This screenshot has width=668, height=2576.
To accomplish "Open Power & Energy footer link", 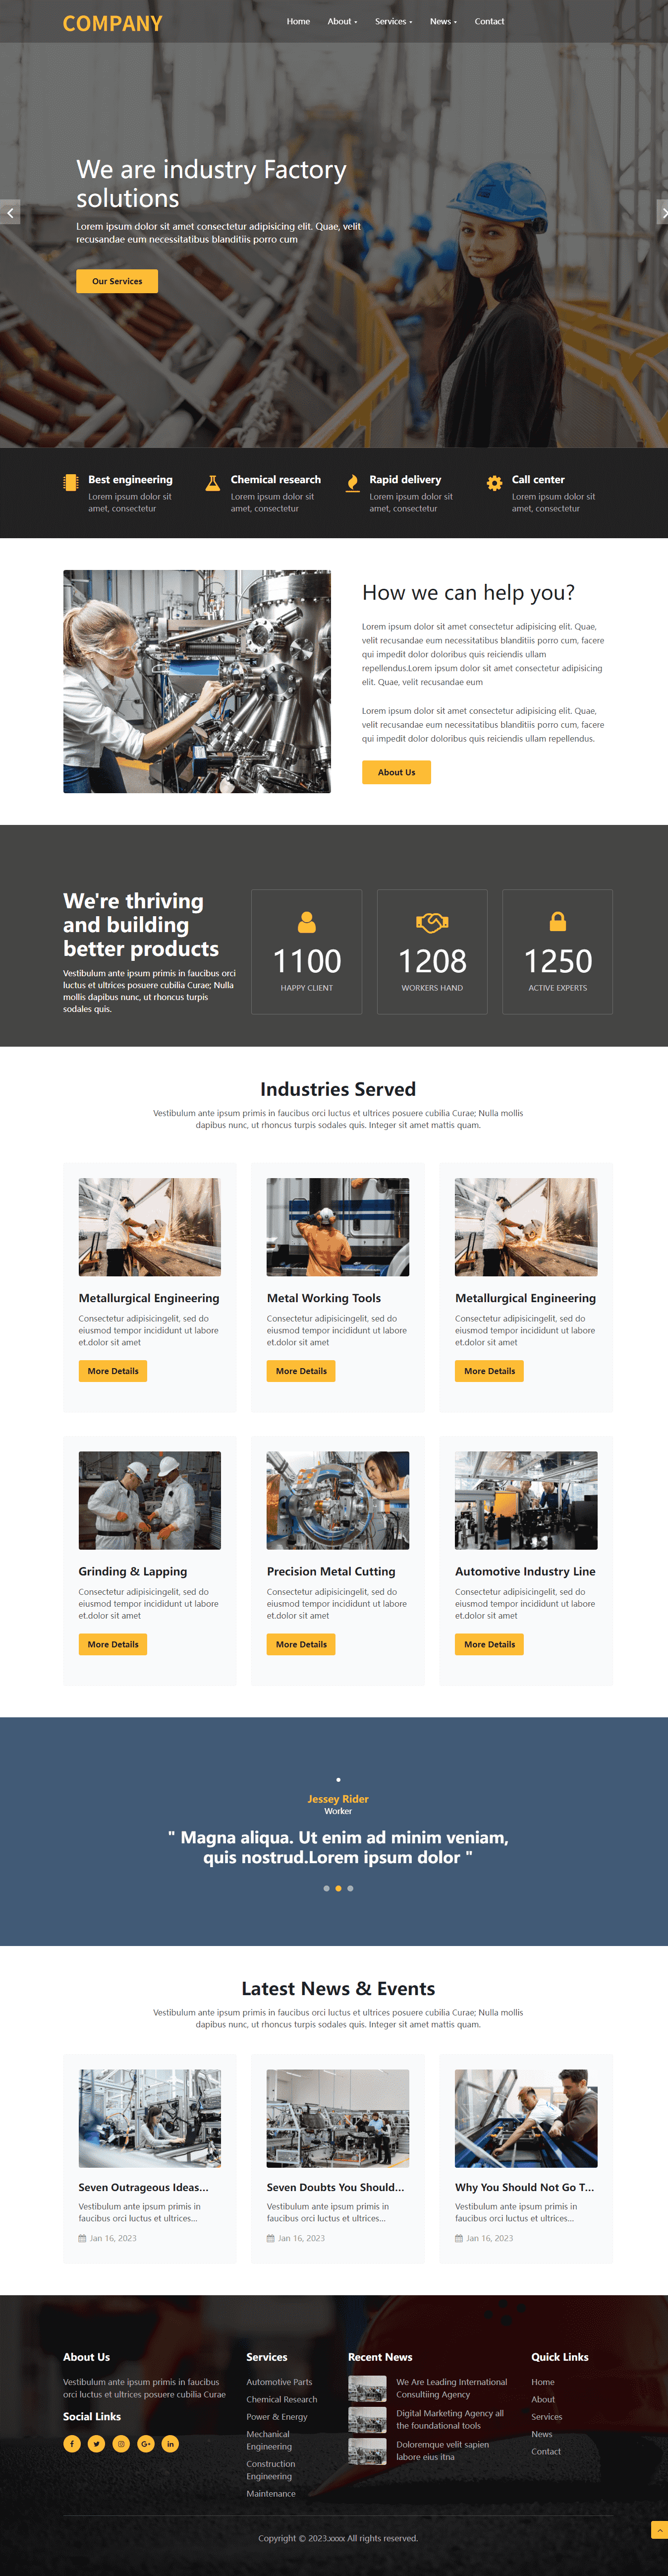I will tap(277, 2416).
